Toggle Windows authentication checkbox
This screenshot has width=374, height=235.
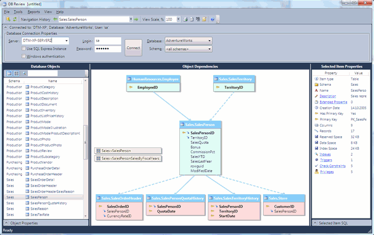click(x=23, y=56)
